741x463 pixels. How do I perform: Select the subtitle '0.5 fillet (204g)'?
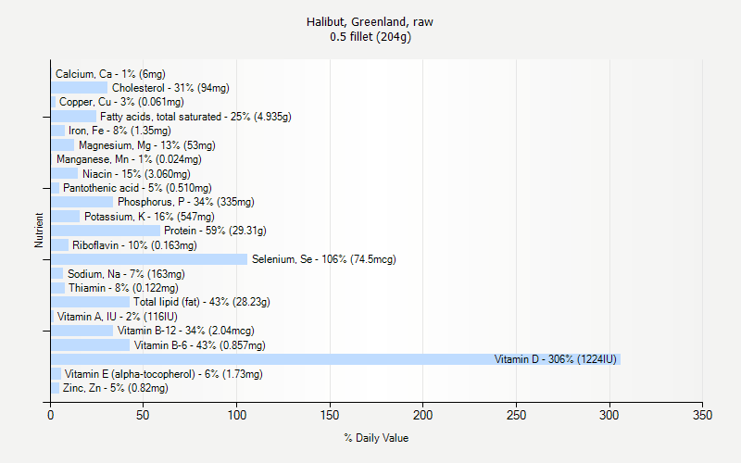pos(370,37)
